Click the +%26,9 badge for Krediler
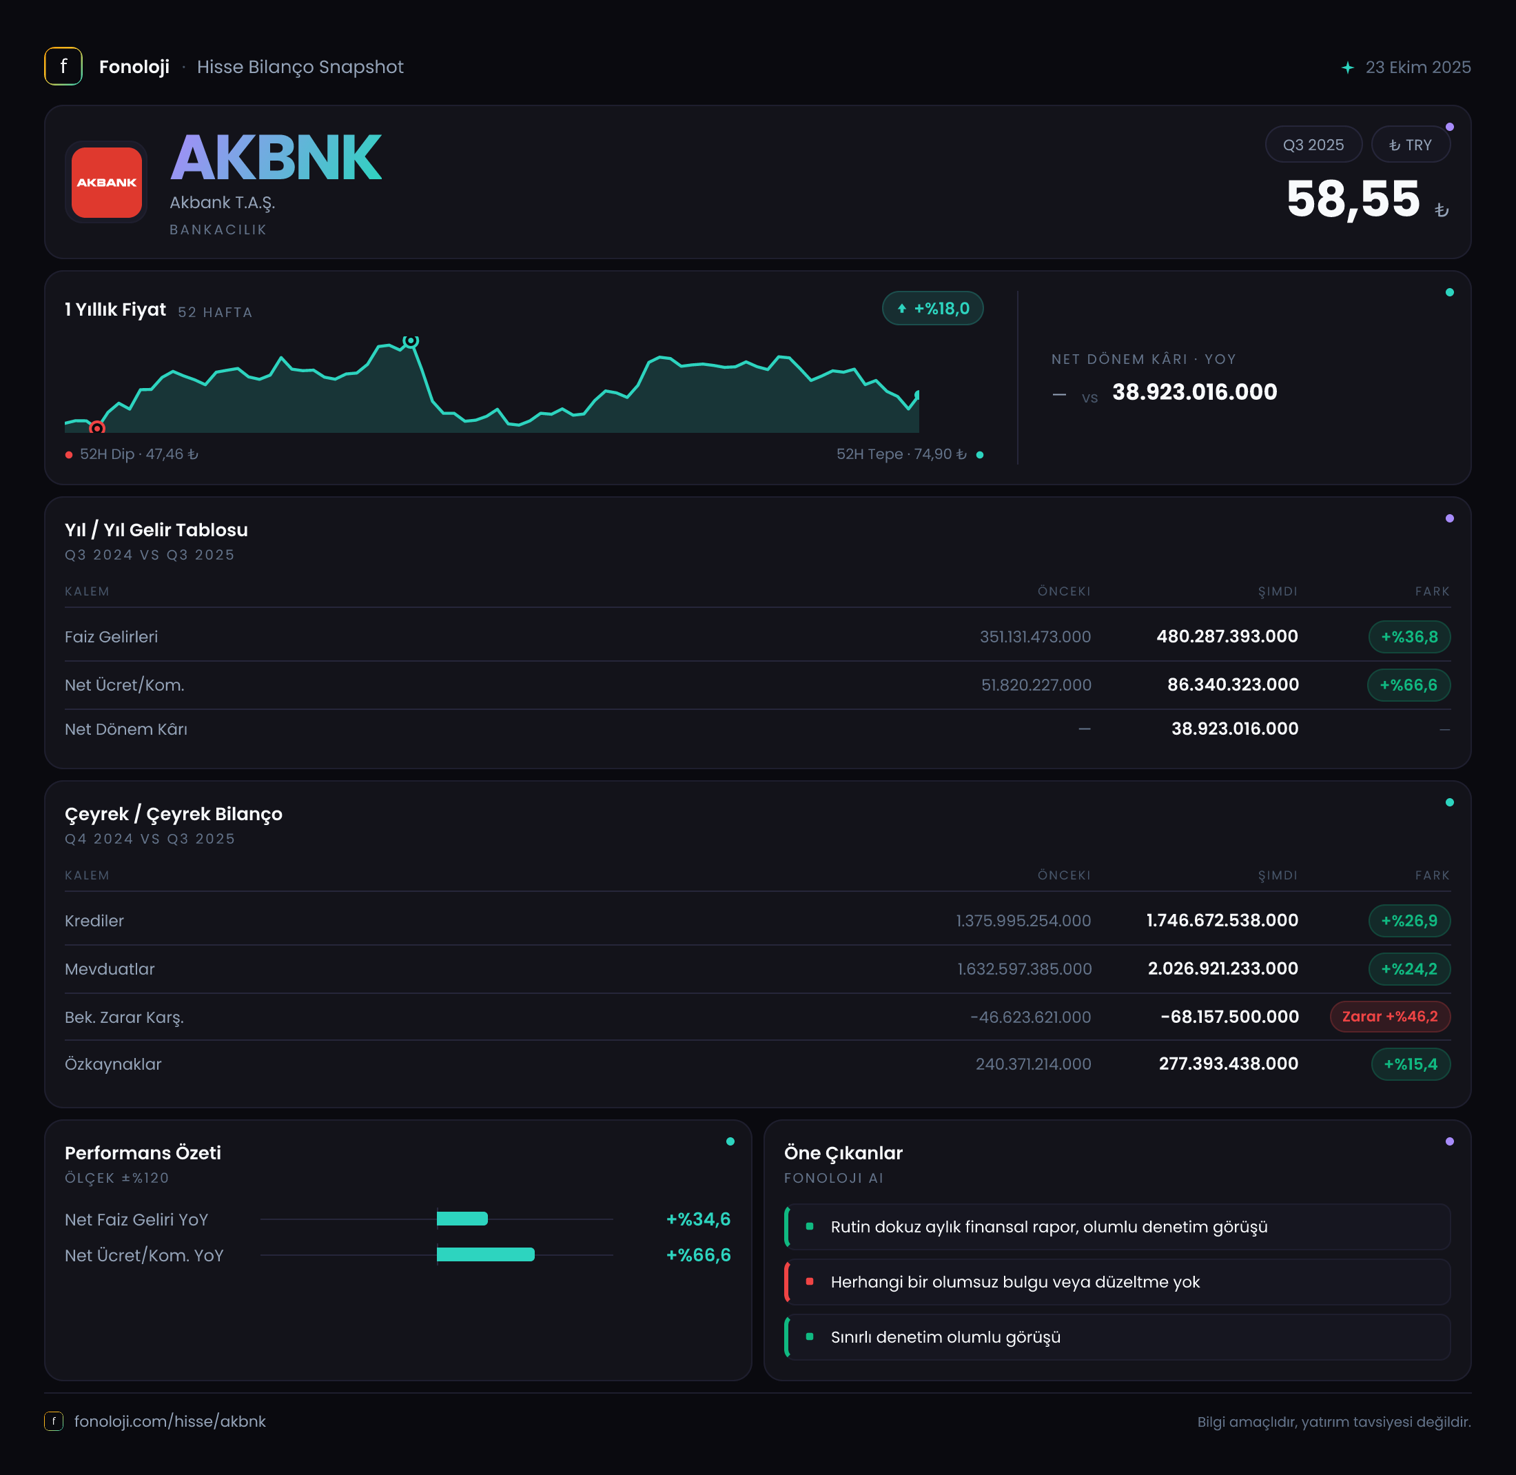The width and height of the screenshot is (1516, 1475). click(1409, 920)
